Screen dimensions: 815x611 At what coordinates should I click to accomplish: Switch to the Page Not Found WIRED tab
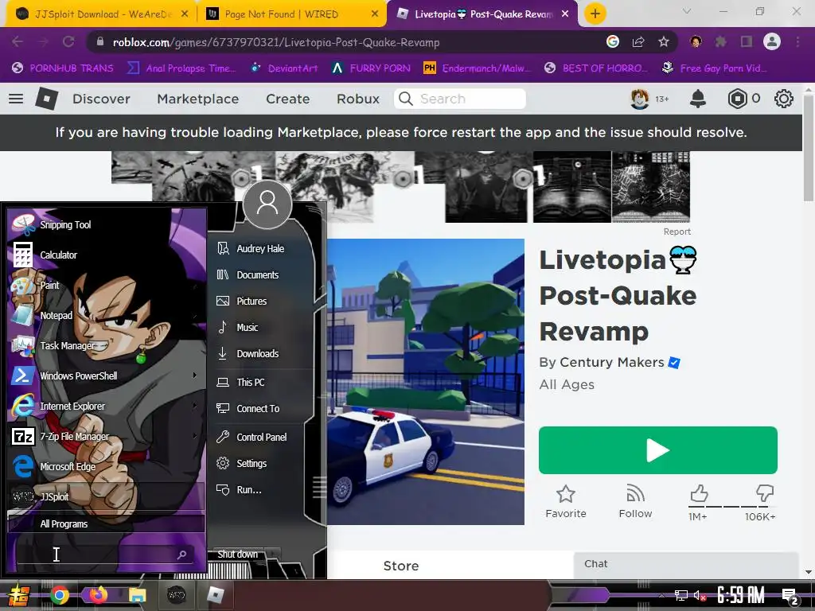(x=292, y=14)
